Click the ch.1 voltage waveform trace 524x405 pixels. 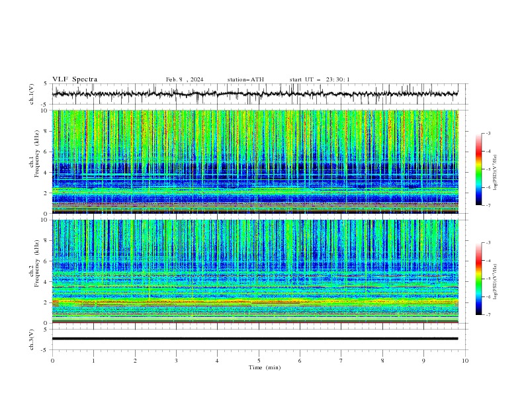point(255,94)
